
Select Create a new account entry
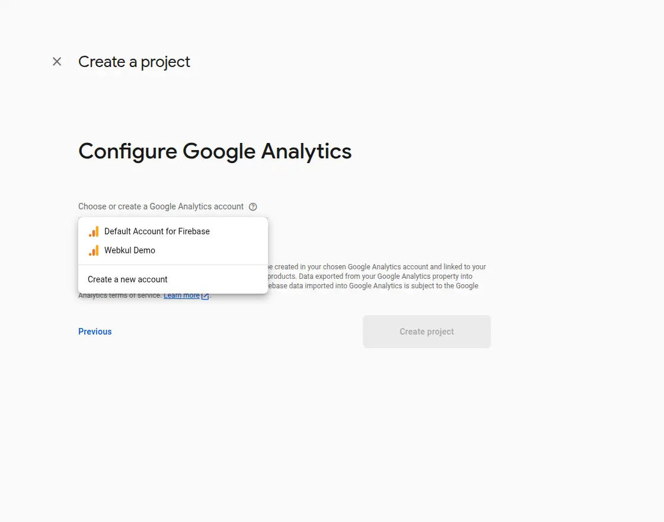127,279
